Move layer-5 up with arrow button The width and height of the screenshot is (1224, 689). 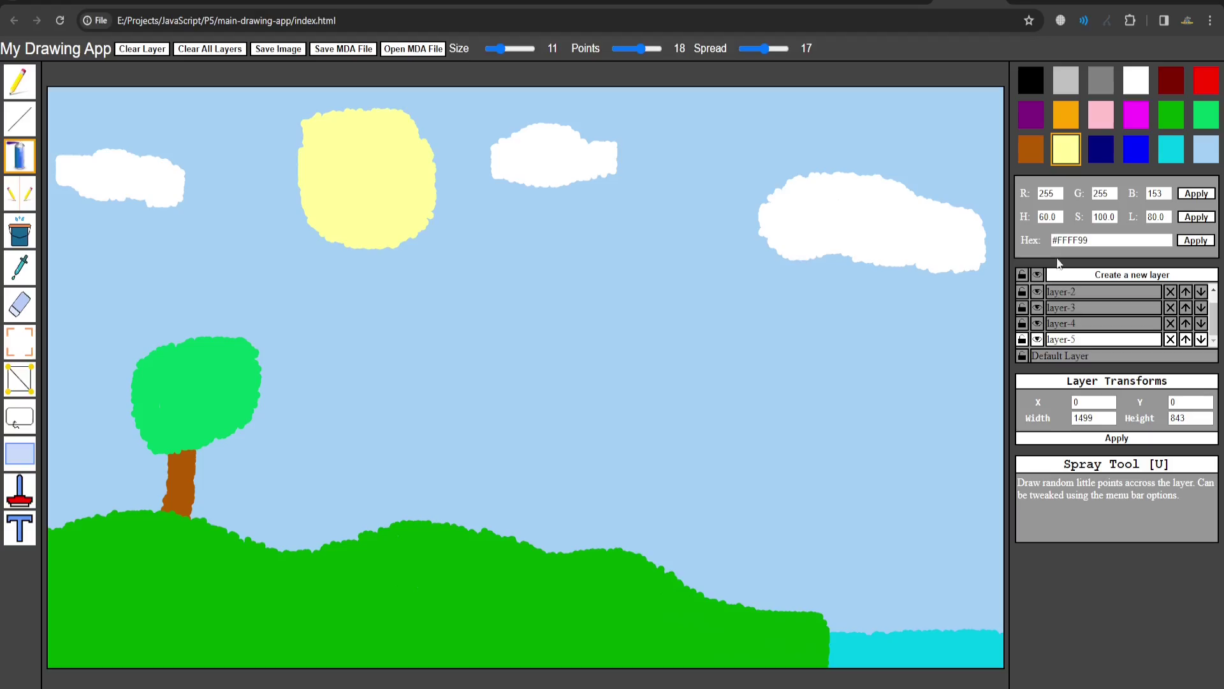coord(1185,339)
